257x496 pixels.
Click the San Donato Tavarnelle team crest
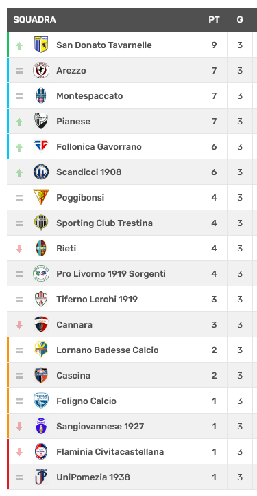tap(41, 45)
